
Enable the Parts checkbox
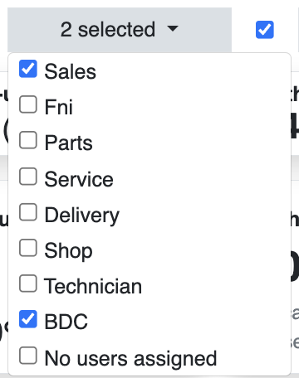[x=28, y=140]
